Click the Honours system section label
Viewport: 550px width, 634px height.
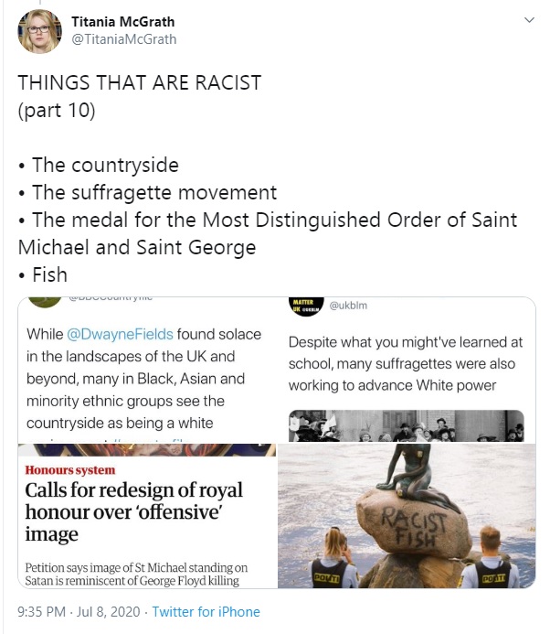pos(70,470)
